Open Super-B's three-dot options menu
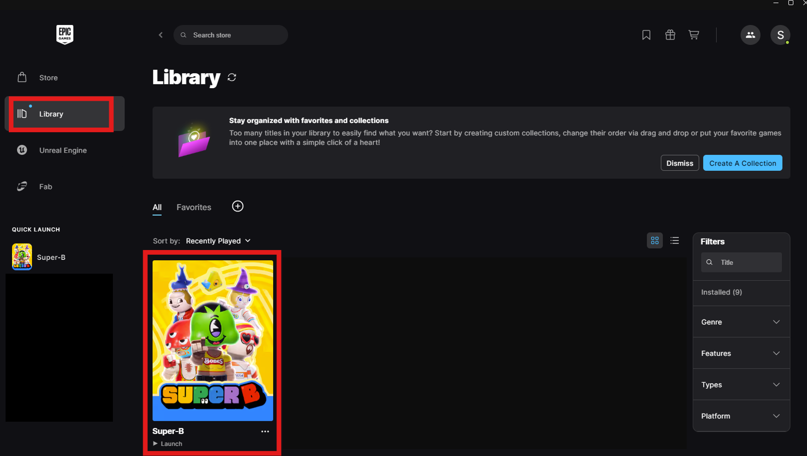This screenshot has width=807, height=456. [265, 431]
